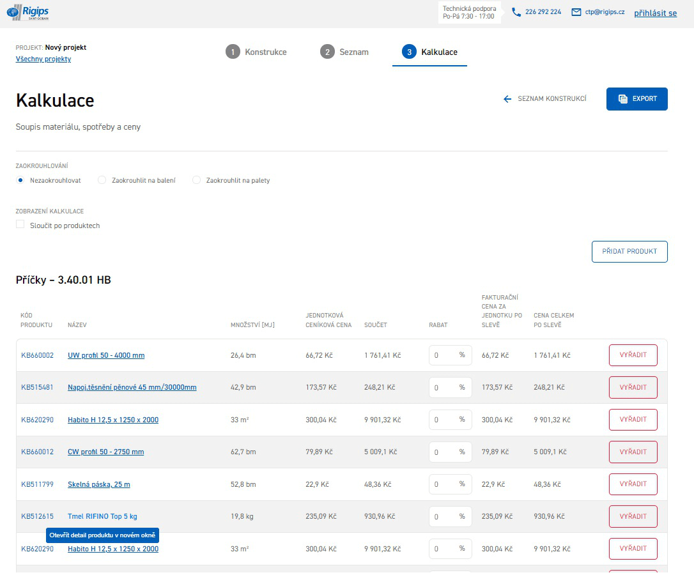Open product code KB511799 link

click(x=37, y=484)
